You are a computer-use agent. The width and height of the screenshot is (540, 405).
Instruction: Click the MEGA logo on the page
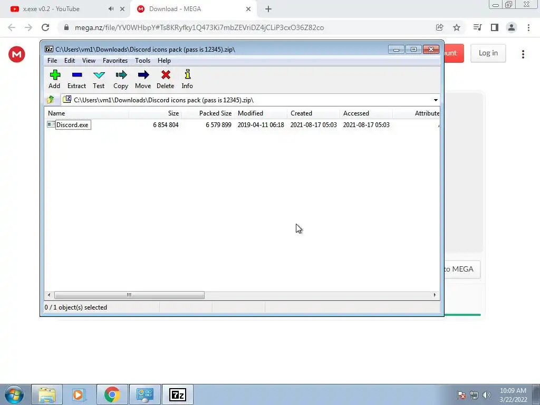pyautogui.click(x=17, y=54)
